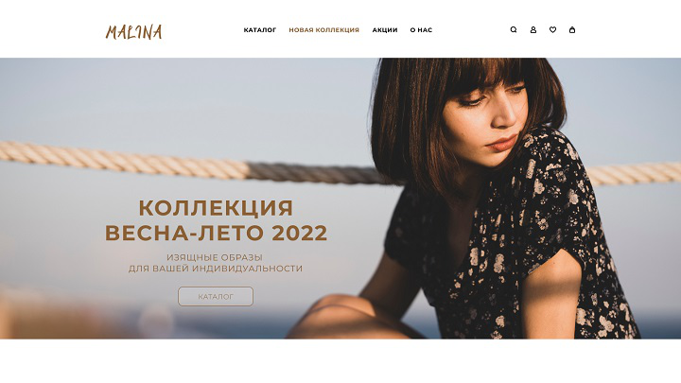The width and height of the screenshot is (681, 383).
Task: Open the search magnifier icon
Action: tap(514, 30)
